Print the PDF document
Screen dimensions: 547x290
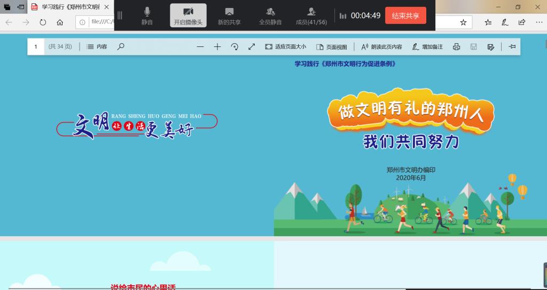click(x=456, y=47)
